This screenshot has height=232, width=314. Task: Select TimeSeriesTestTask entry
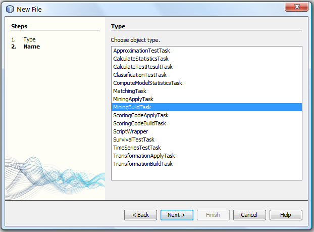coord(137,148)
